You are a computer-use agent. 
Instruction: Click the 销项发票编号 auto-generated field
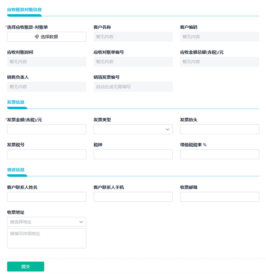(x=133, y=87)
